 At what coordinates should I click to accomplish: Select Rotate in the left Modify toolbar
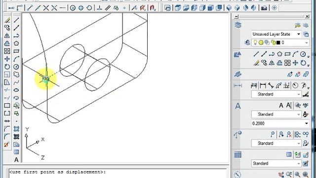tap(7, 67)
